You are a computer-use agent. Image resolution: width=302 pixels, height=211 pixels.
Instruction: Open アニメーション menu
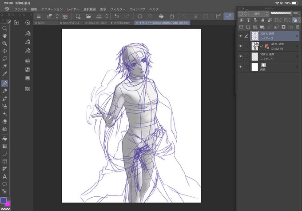point(52,9)
